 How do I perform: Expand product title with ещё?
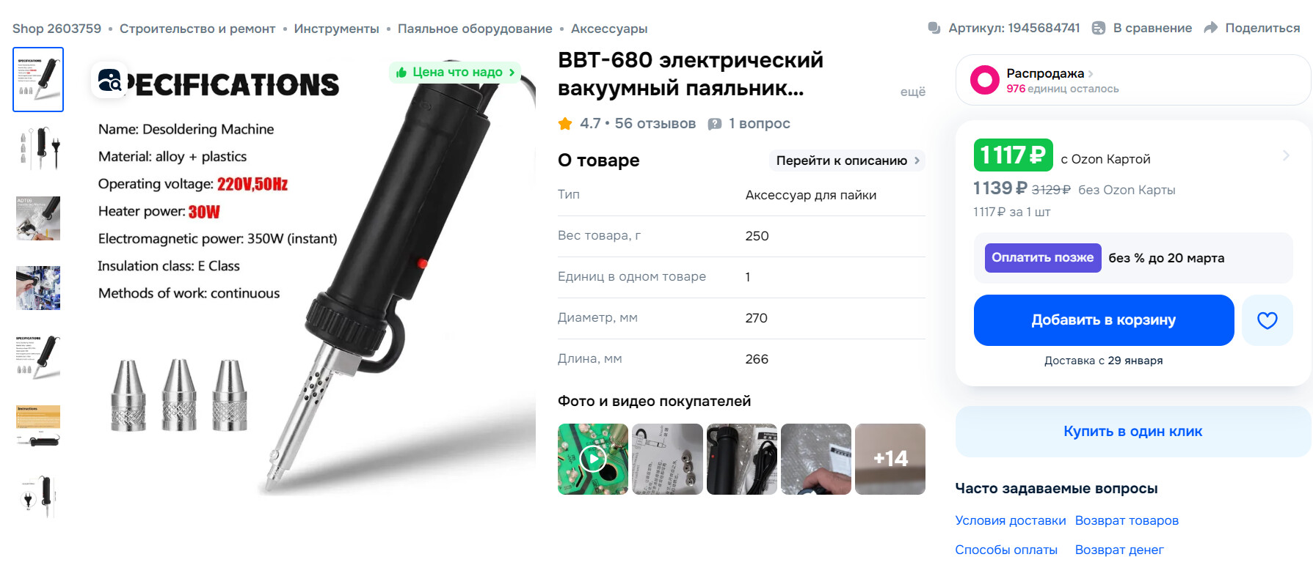(912, 92)
